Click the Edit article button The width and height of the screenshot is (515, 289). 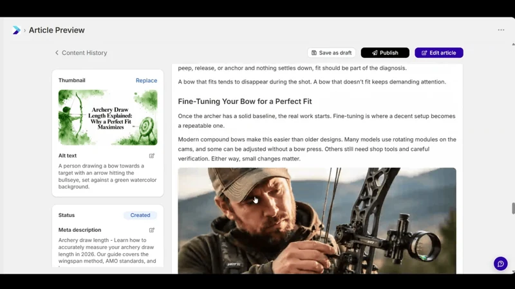(439, 53)
